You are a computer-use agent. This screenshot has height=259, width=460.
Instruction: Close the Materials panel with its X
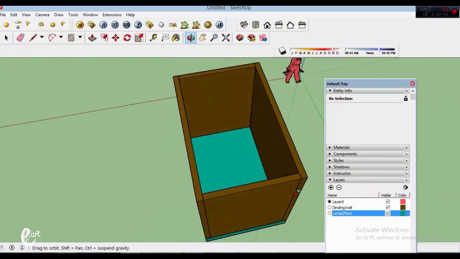coord(406,147)
